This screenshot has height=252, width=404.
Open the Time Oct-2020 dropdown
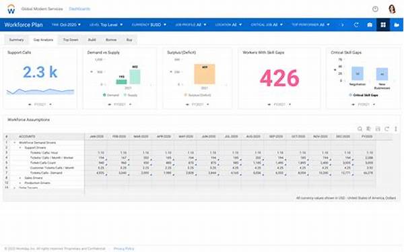66,25
